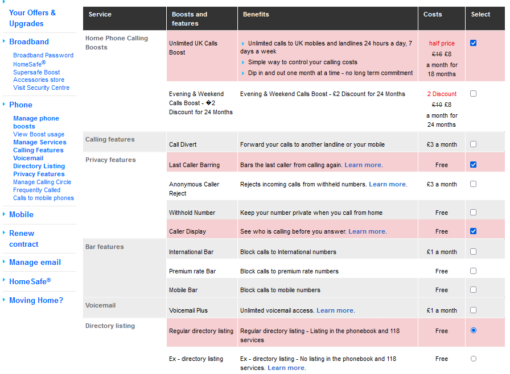
Task: Choose the Regular directory listing radio button
Action: click(x=474, y=330)
